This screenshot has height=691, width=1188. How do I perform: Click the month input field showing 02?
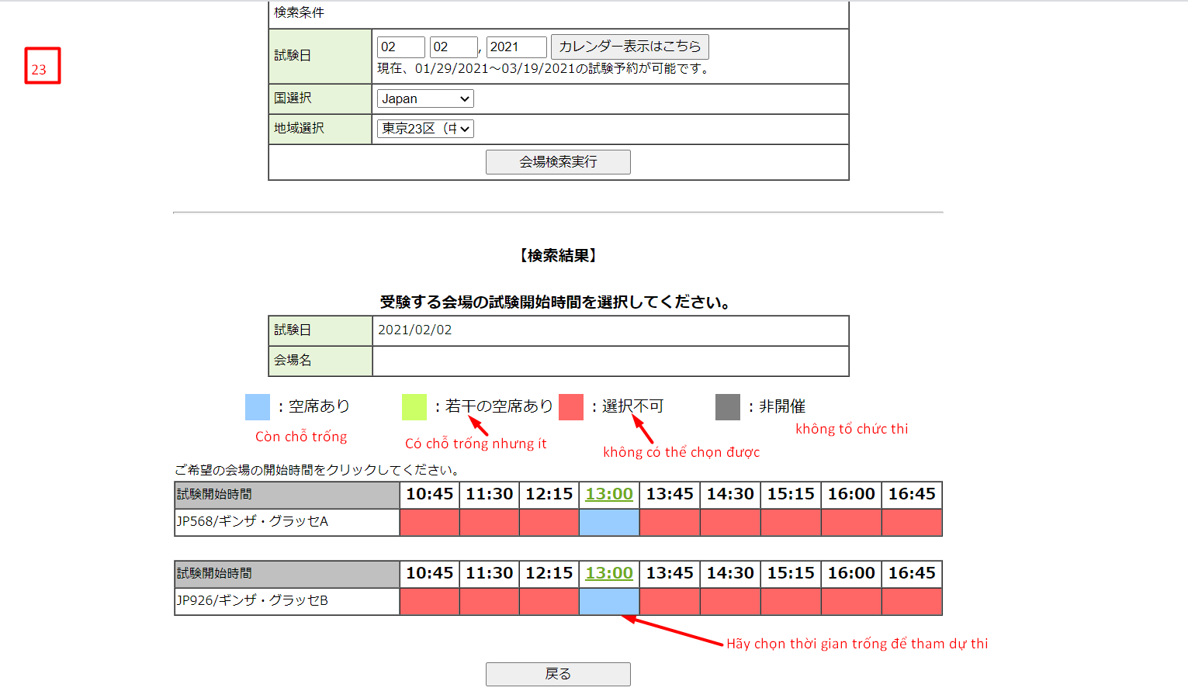tap(400, 47)
